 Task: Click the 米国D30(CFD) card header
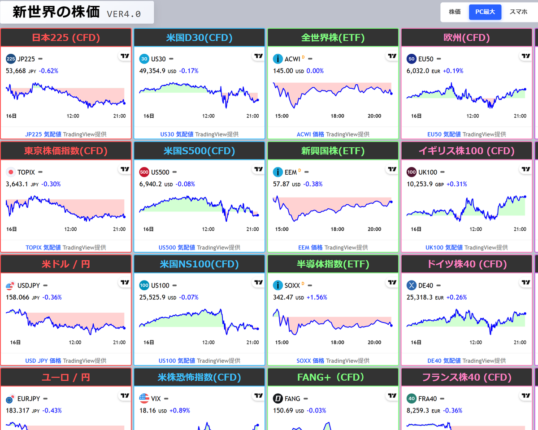pos(200,38)
